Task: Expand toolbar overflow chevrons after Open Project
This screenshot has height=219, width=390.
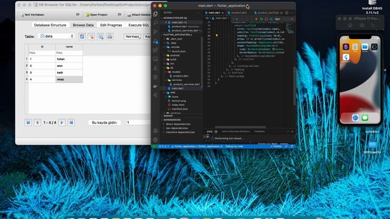Action: [x=119, y=15]
